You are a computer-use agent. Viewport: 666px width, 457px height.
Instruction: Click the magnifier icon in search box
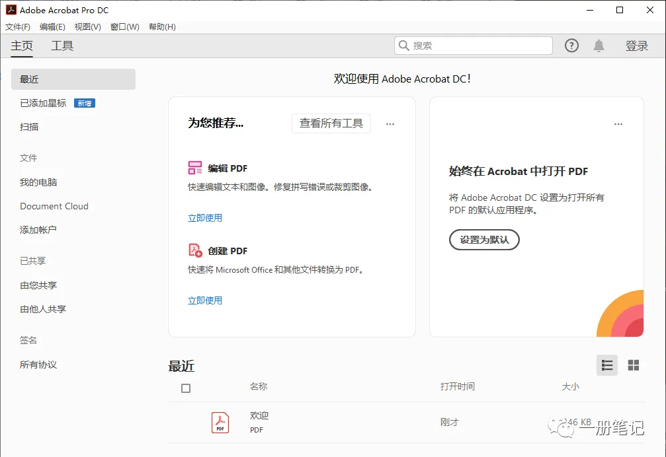(404, 46)
